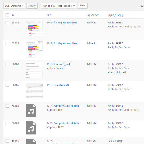Open front-plugin-gdtox thumbnail in Reply 58887 row

[35, 49]
